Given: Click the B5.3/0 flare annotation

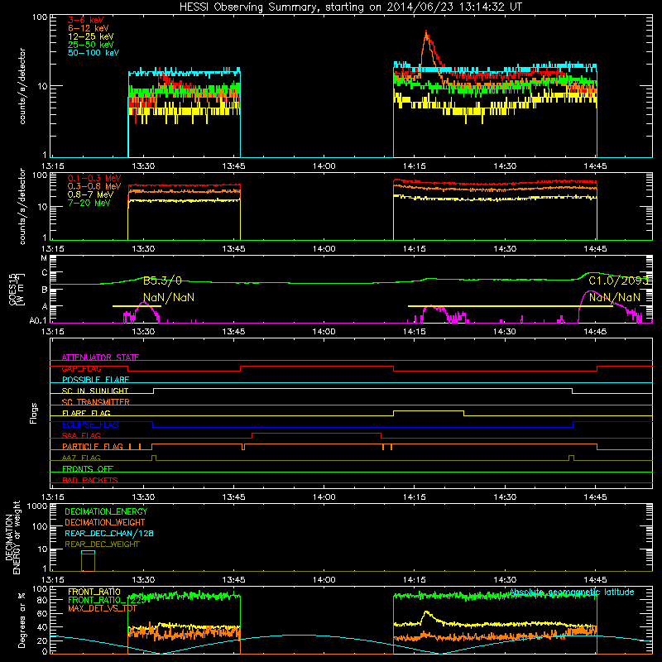Looking at the screenshot, I should tap(162, 281).
